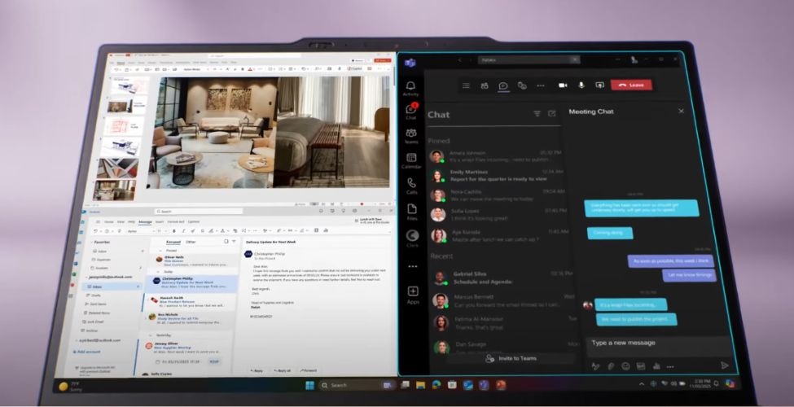Apply italic in Outlook formatting toolbar
Screen dimensions: 794x407
coord(183,231)
